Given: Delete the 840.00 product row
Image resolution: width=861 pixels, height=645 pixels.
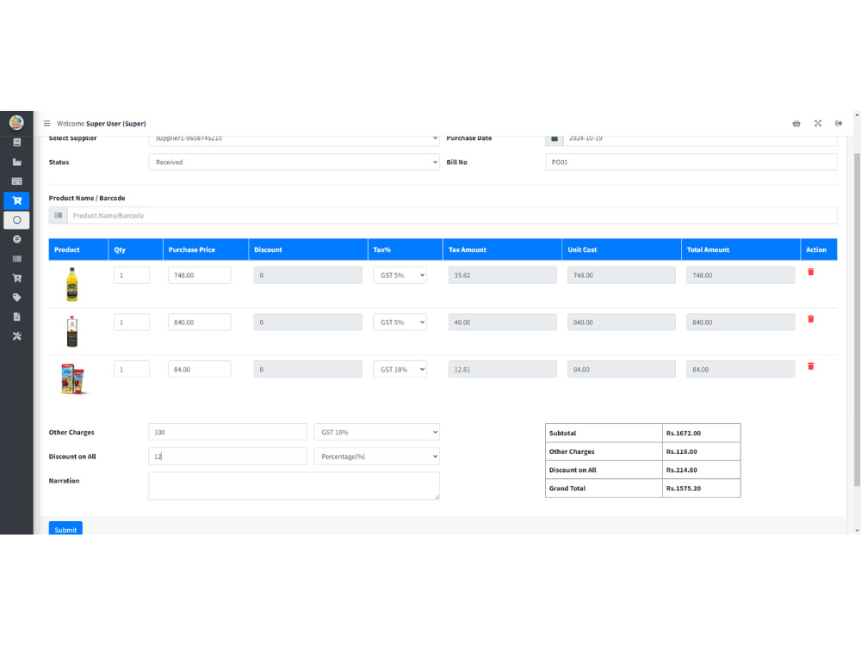Looking at the screenshot, I should [x=810, y=319].
